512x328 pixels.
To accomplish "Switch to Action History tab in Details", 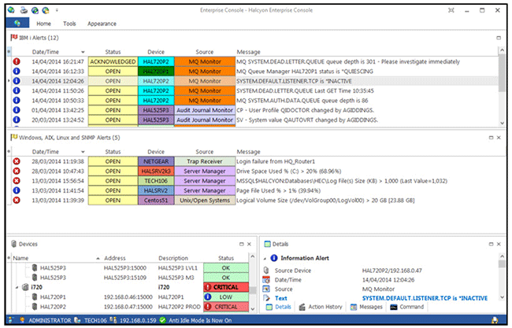I will point(321,307).
